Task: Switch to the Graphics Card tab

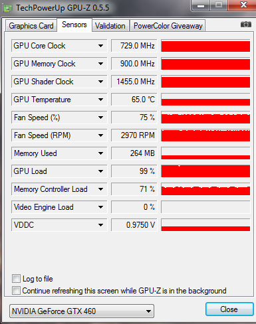Action: (31, 26)
